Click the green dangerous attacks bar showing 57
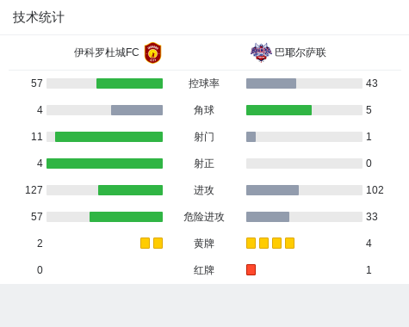Screen dimensions: 409x327 (126, 217)
